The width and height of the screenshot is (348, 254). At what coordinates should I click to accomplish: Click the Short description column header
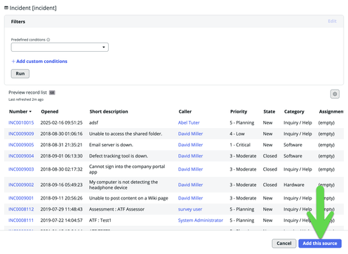(x=109, y=111)
